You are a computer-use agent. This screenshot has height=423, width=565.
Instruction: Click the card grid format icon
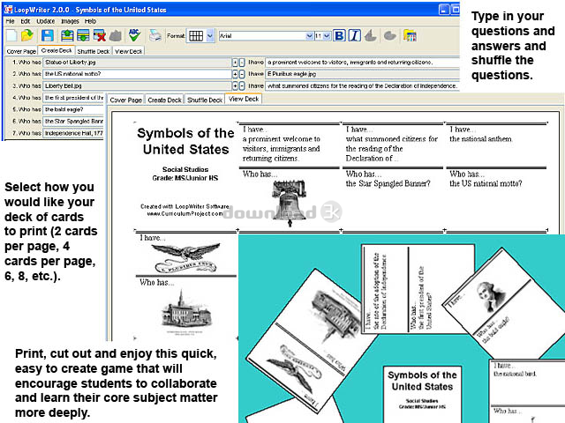click(x=196, y=35)
